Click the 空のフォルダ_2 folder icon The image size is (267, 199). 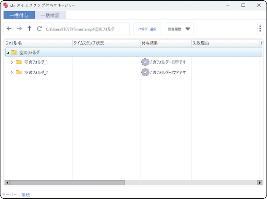pos(19,72)
